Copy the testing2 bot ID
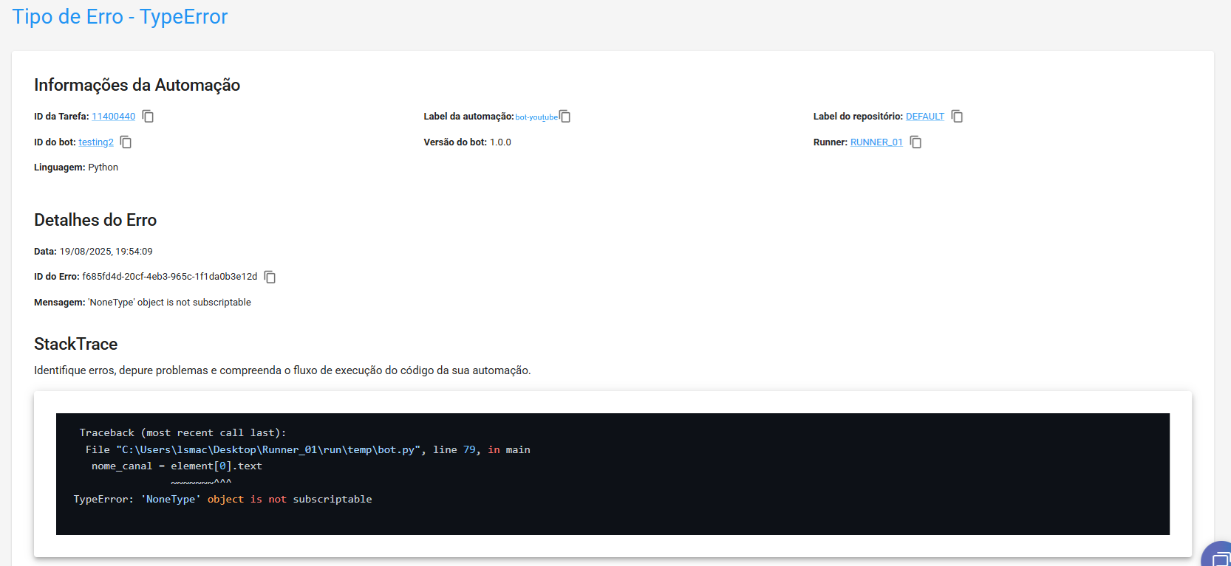 coord(126,142)
